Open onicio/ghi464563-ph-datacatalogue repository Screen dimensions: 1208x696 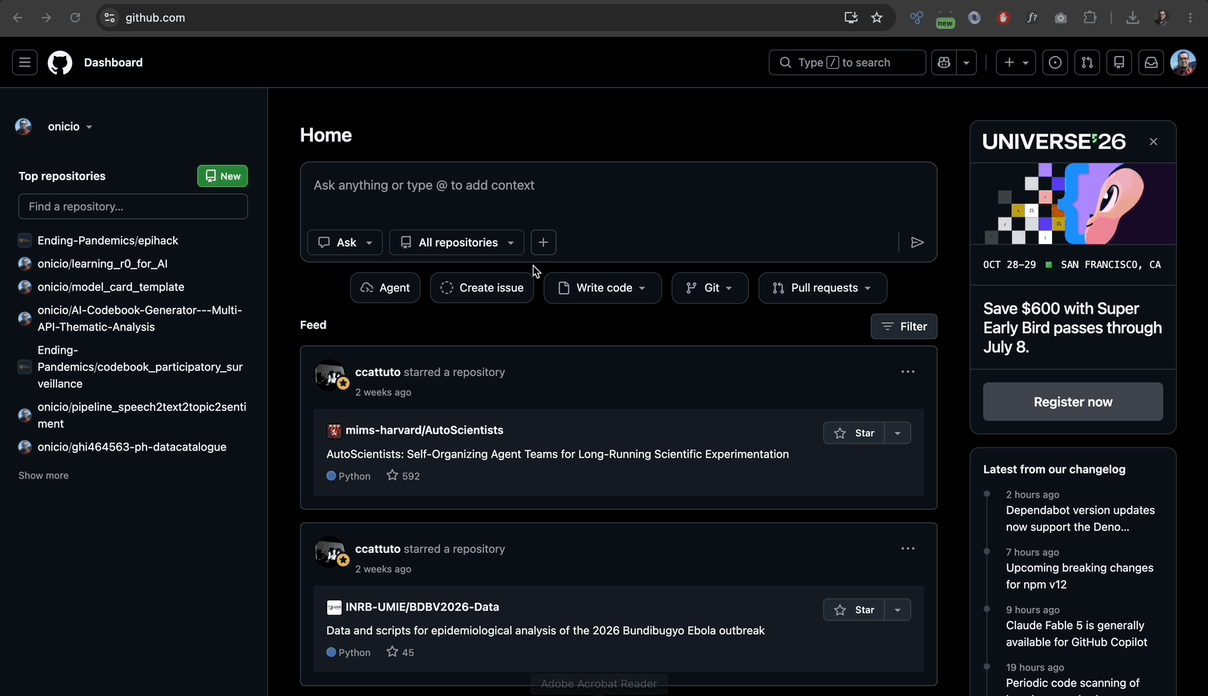132,446
